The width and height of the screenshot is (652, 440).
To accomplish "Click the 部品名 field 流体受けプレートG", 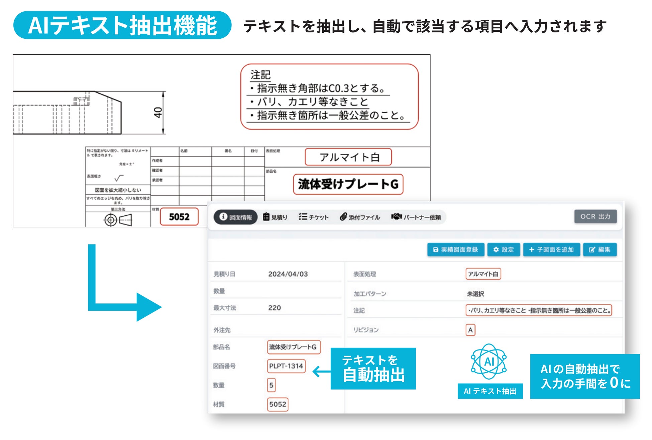I will coord(293,347).
